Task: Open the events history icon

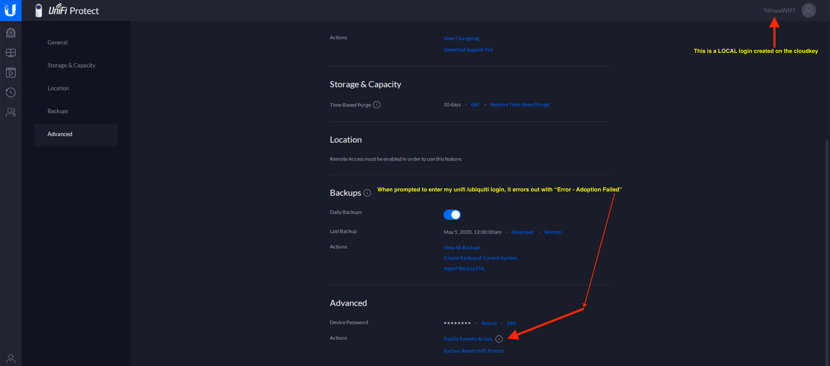Action: click(11, 92)
